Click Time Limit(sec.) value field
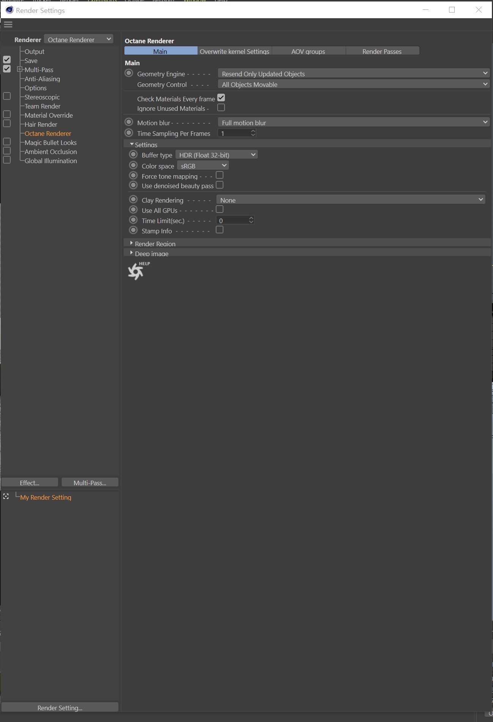Screen dimensions: 493x722 pos(232,220)
